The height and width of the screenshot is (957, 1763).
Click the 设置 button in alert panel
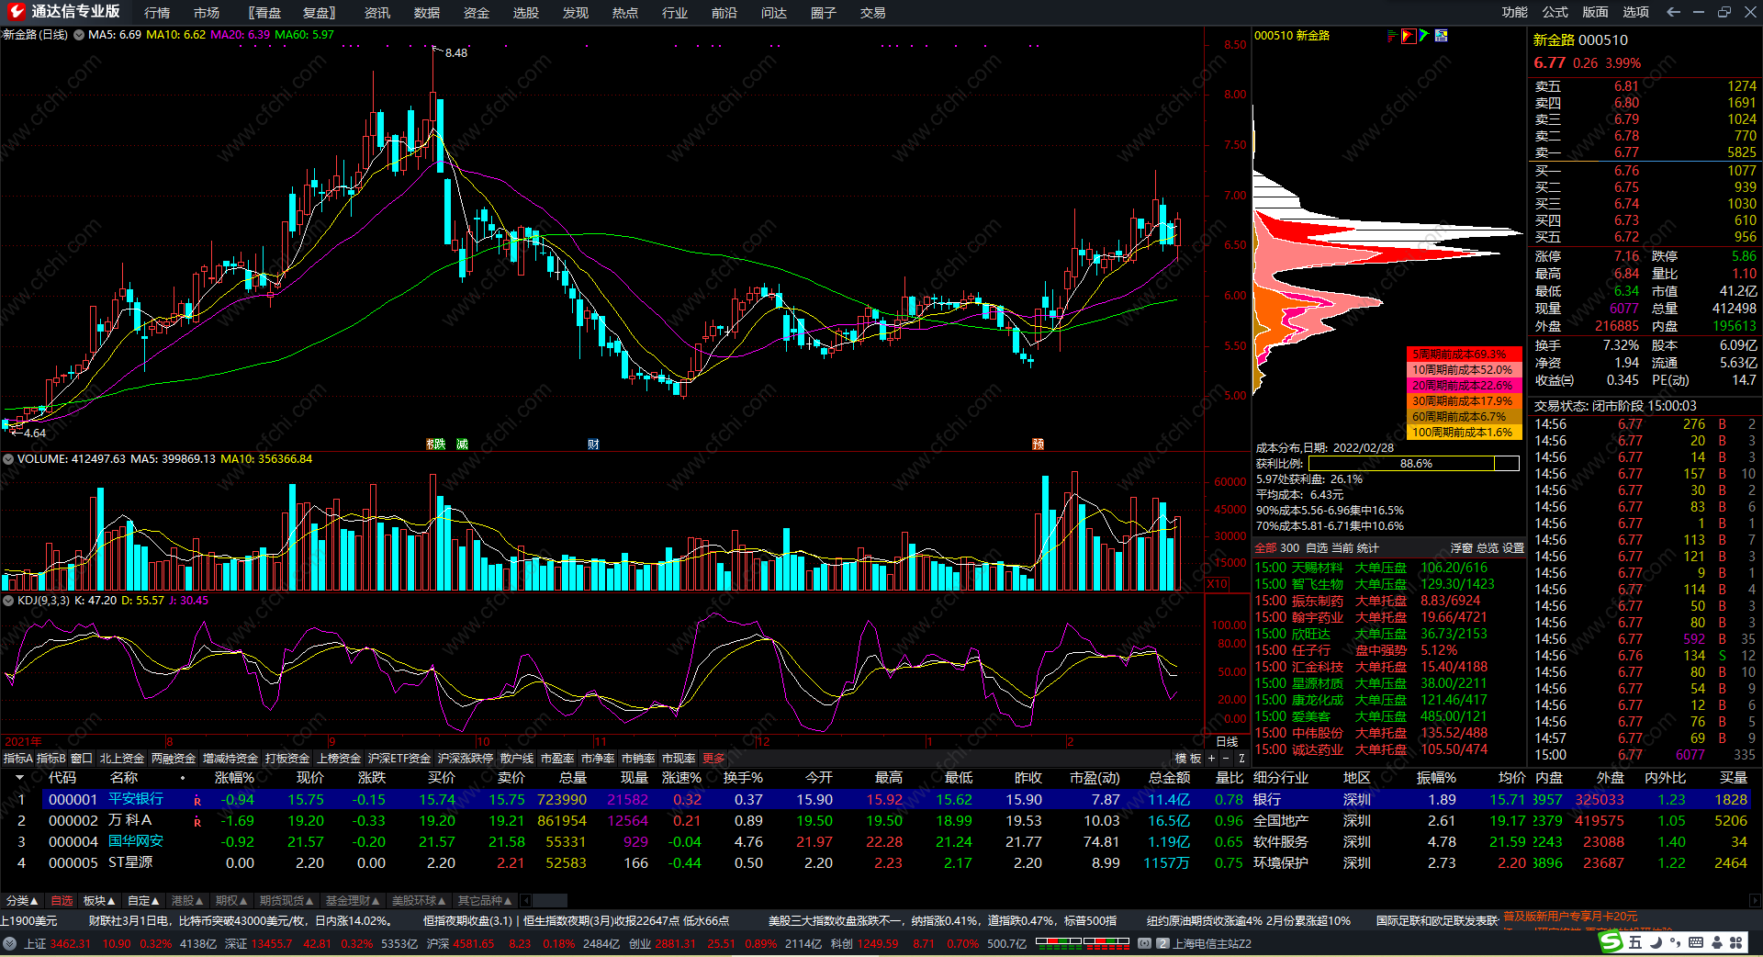coord(1513,548)
